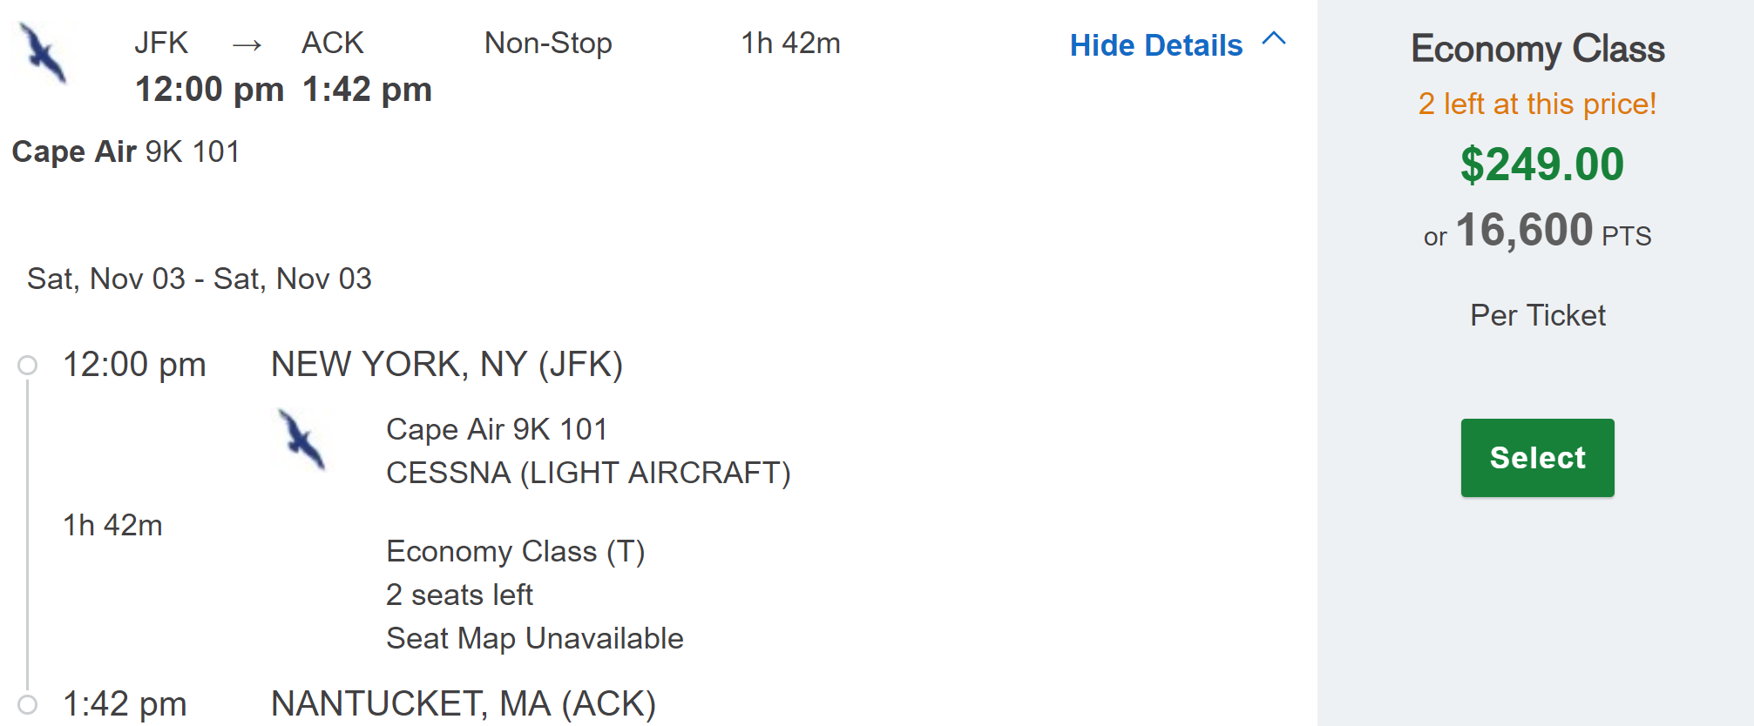
Task: Click the Cape Air logo beside flight details
Action: coord(301,440)
